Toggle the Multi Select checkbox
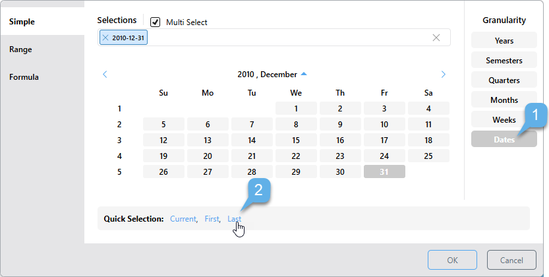The image size is (549, 277). [156, 22]
